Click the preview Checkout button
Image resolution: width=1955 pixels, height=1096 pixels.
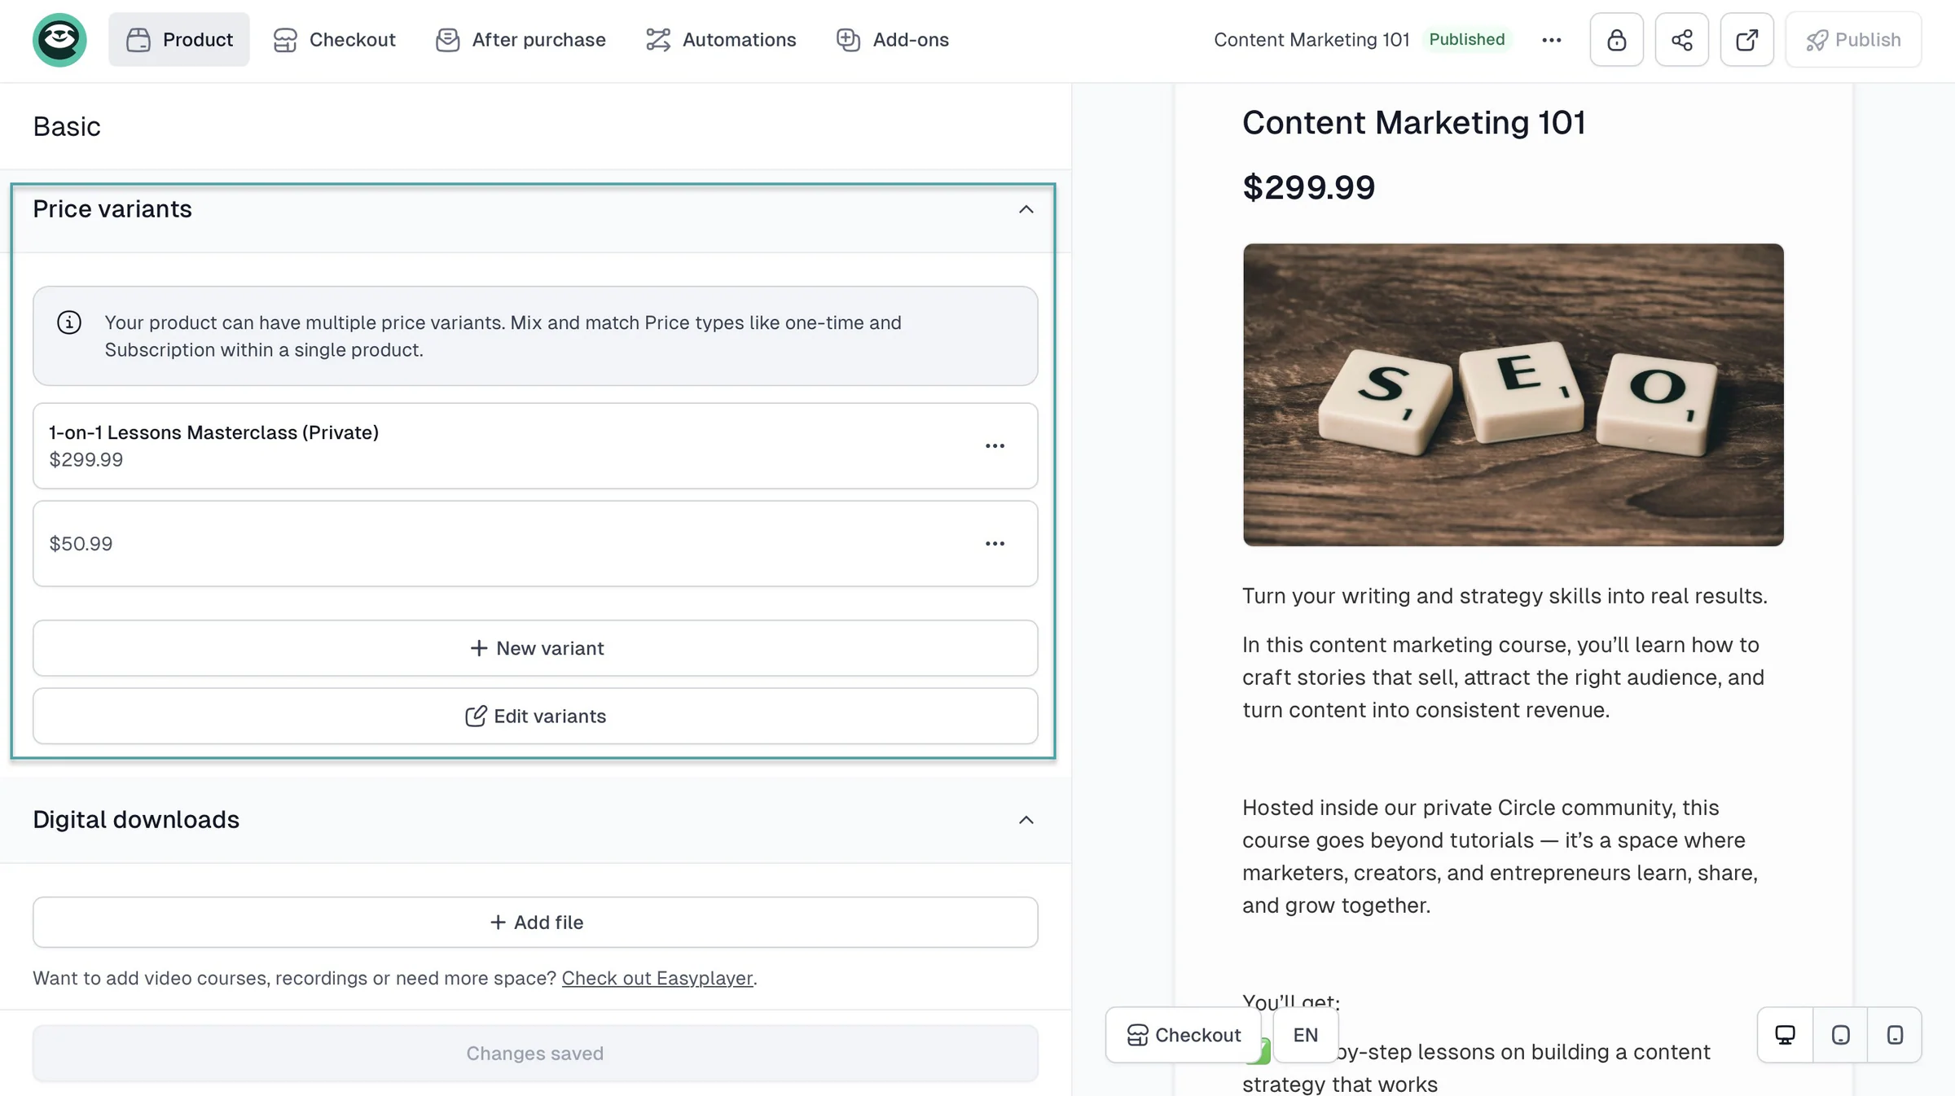(1184, 1035)
